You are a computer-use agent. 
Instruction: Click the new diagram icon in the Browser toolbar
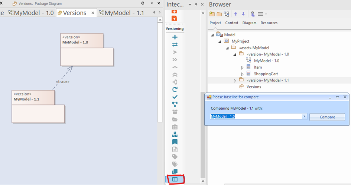point(227,14)
